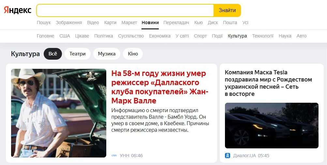Viewport: 327px width, 165px height.
Task: Click the Диалог.UA source icon
Action: (228, 156)
